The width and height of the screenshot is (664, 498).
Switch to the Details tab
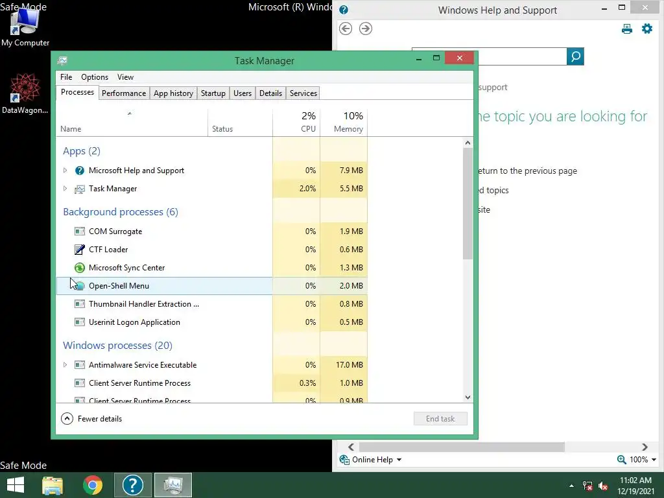(270, 93)
